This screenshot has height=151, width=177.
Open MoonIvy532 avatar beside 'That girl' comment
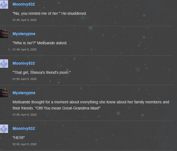[4, 64]
